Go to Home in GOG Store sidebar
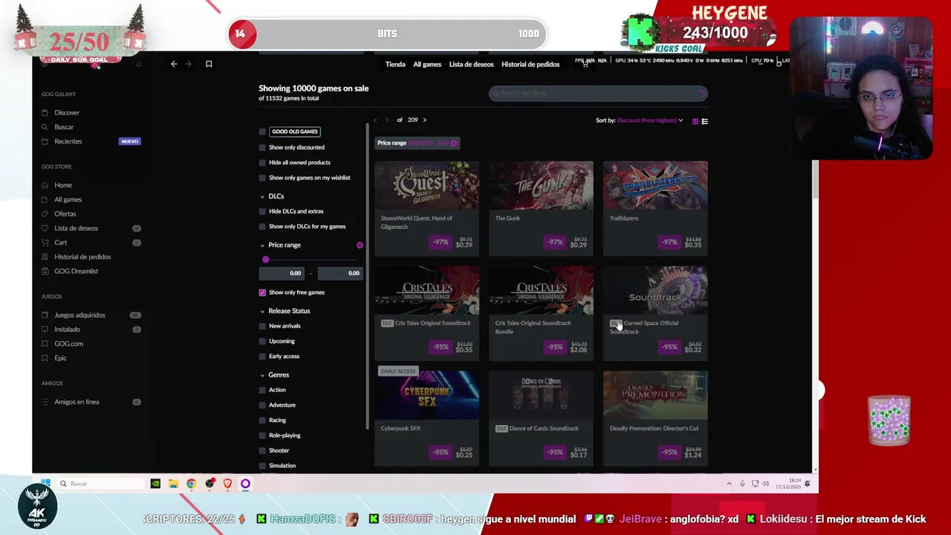The height and width of the screenshot is (535, 951). (x=62, y=185)
